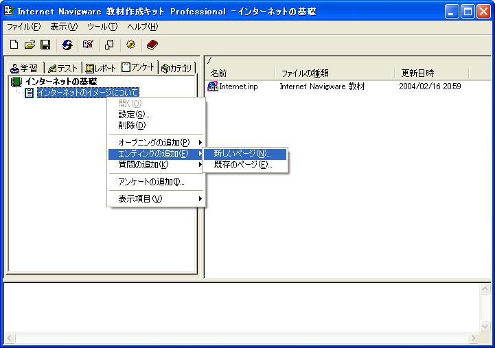Click the Internet.inp file icon
Screen dimensions: 495x348
point(213,86)
